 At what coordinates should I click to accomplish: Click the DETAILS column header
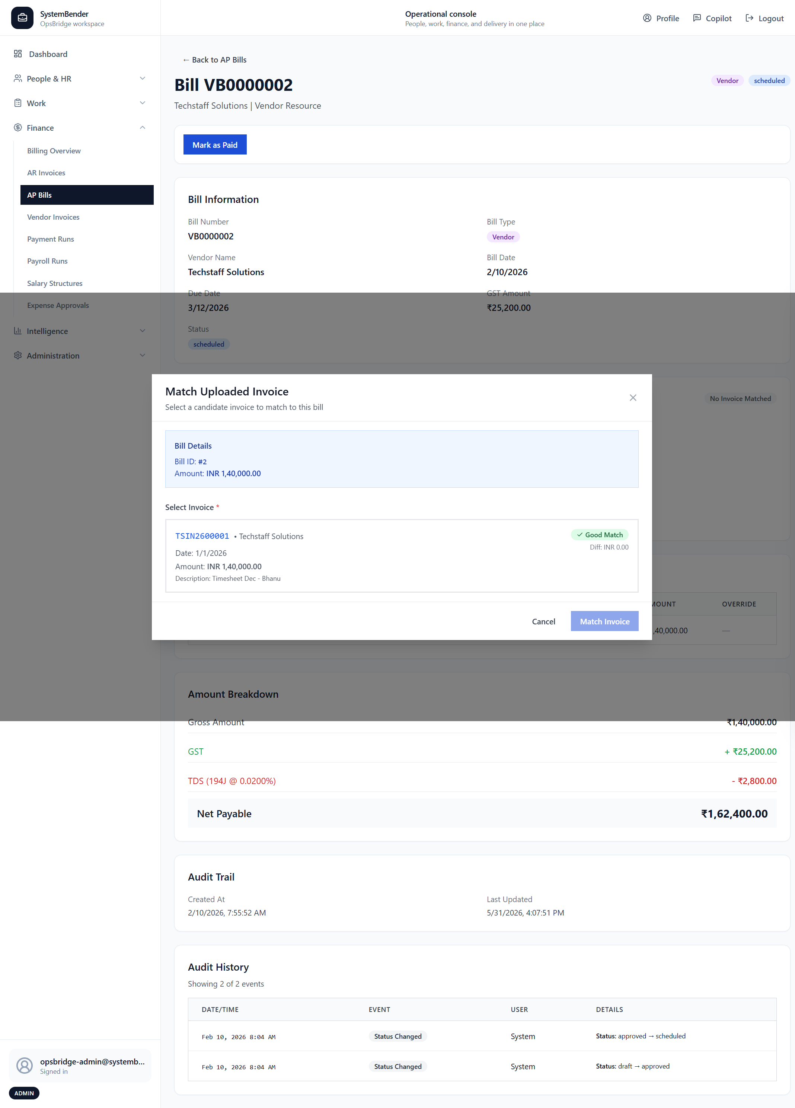(x=609, y=1009)
